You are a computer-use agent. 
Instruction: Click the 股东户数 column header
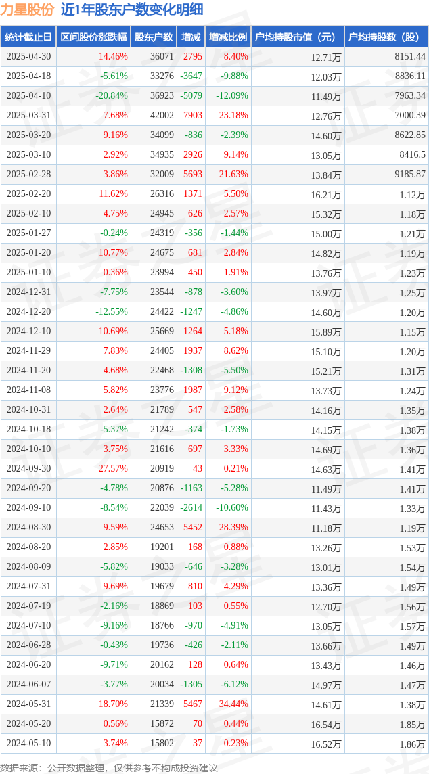click(x=154, y=37)
